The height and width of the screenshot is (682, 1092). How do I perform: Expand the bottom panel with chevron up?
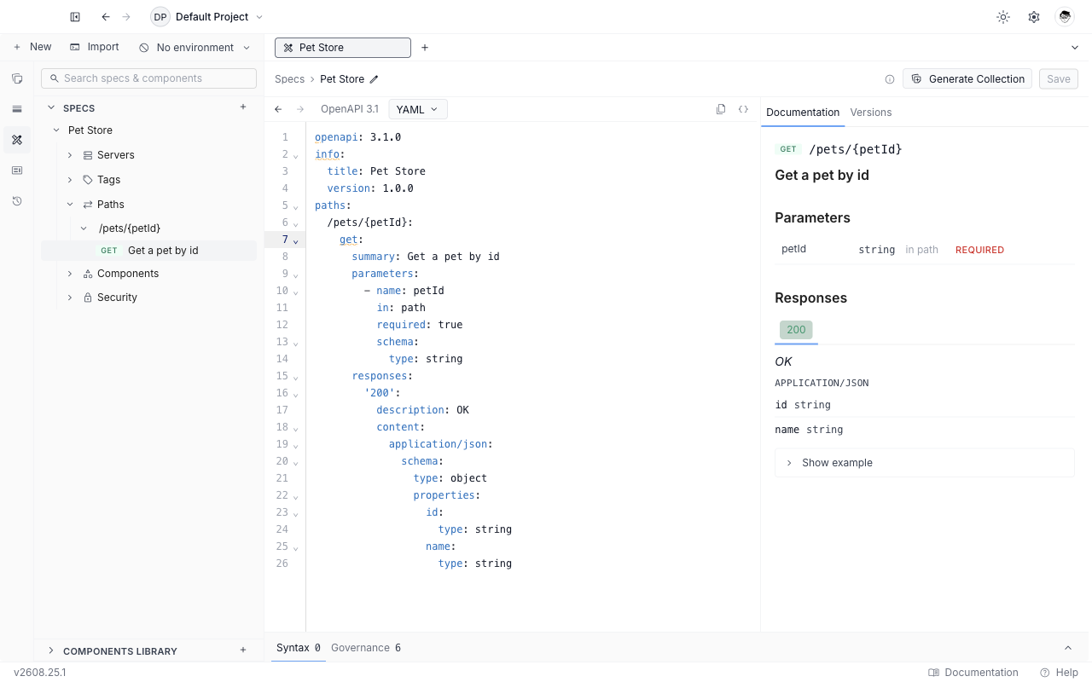[1068, 648]
